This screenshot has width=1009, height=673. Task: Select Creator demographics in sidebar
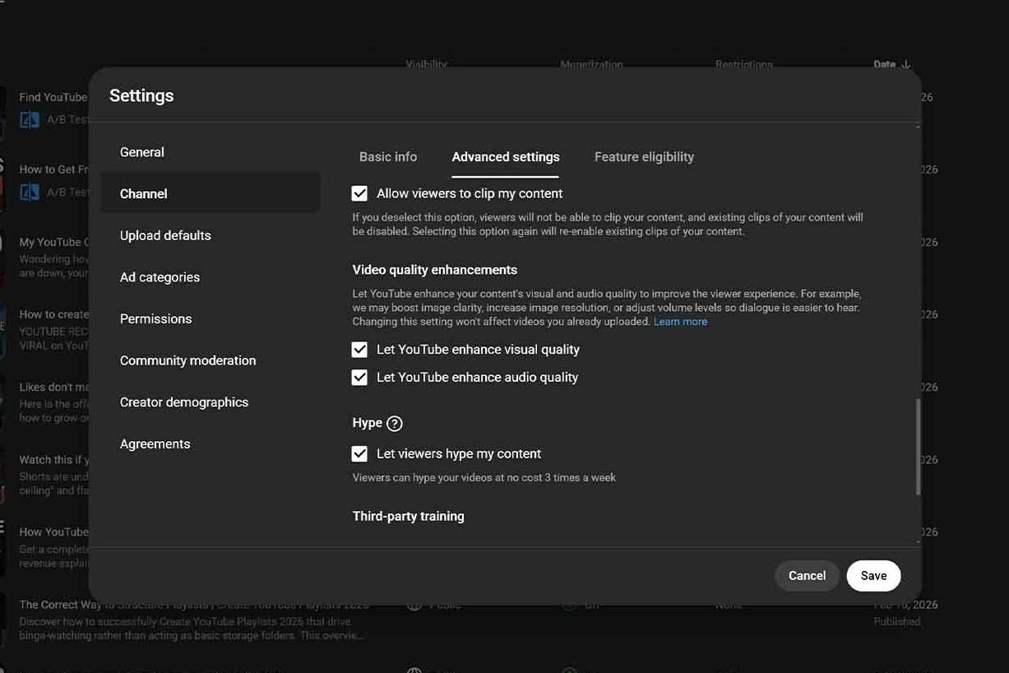pyautogui.click(x=184, y=402)
